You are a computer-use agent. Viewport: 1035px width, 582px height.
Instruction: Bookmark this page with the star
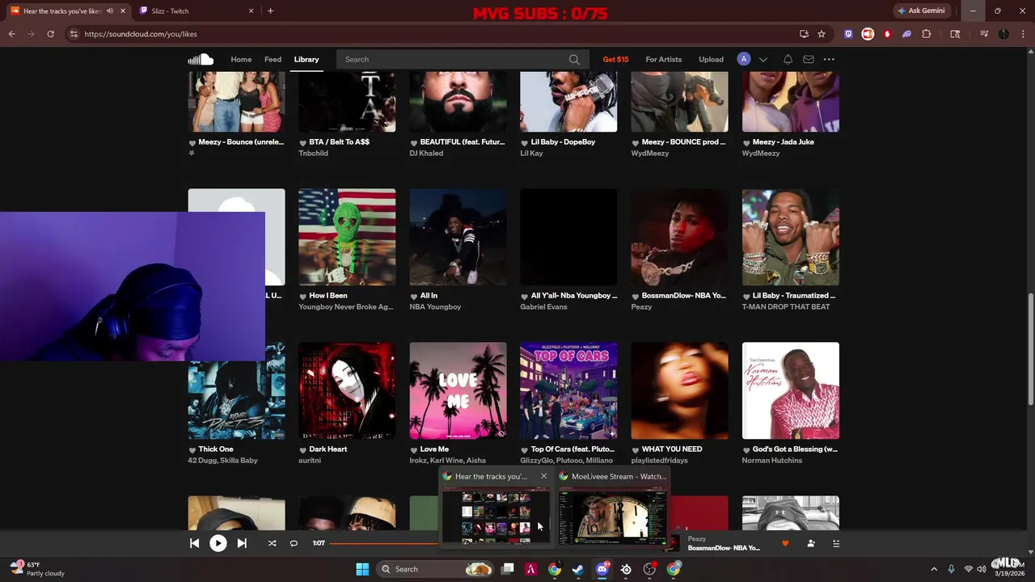pos(822,34)
